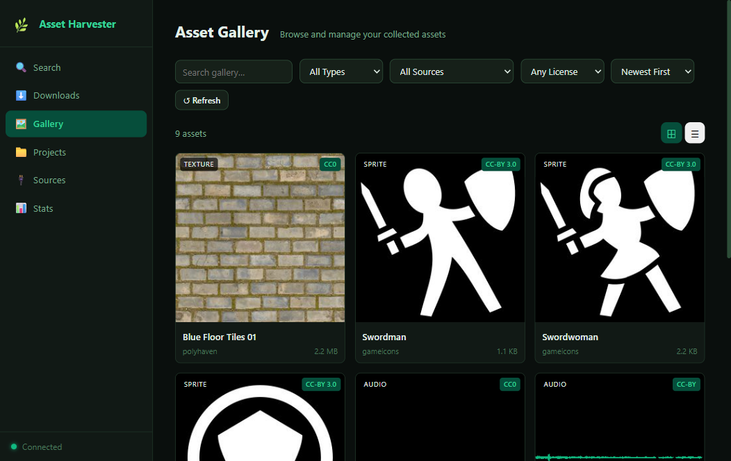
Task: Click the Asset Harvester leaf logo
Action: click(x=22, y=25)
